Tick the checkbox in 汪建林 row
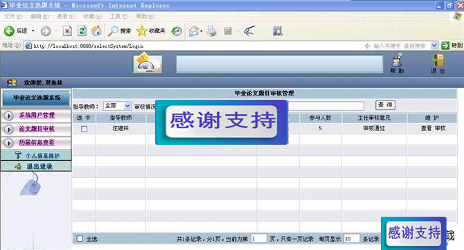464x250 pixels. point(84,129)
